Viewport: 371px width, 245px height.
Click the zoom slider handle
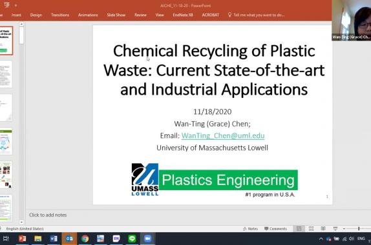pos(359,228)
